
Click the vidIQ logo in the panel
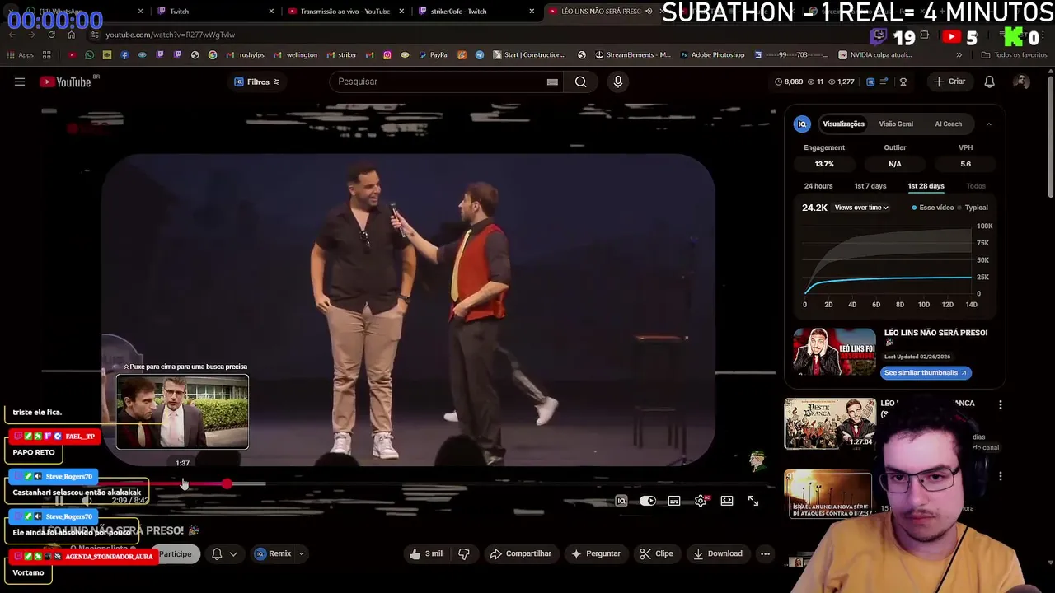pyautogui.click(x=802, y=124)
